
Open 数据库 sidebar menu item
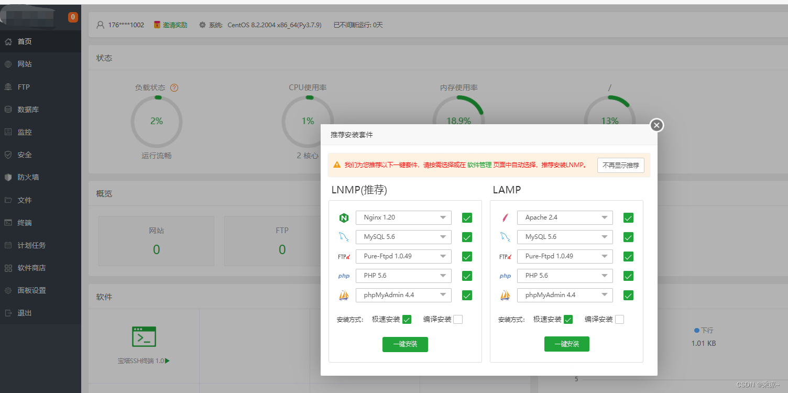coord(40,110)
